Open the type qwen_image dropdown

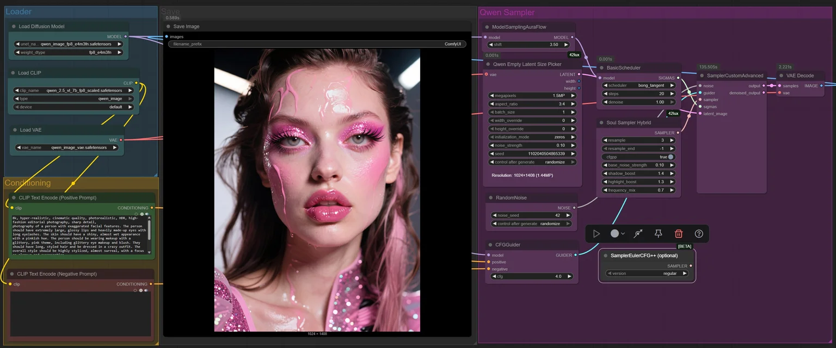click(x=73, y=98)
